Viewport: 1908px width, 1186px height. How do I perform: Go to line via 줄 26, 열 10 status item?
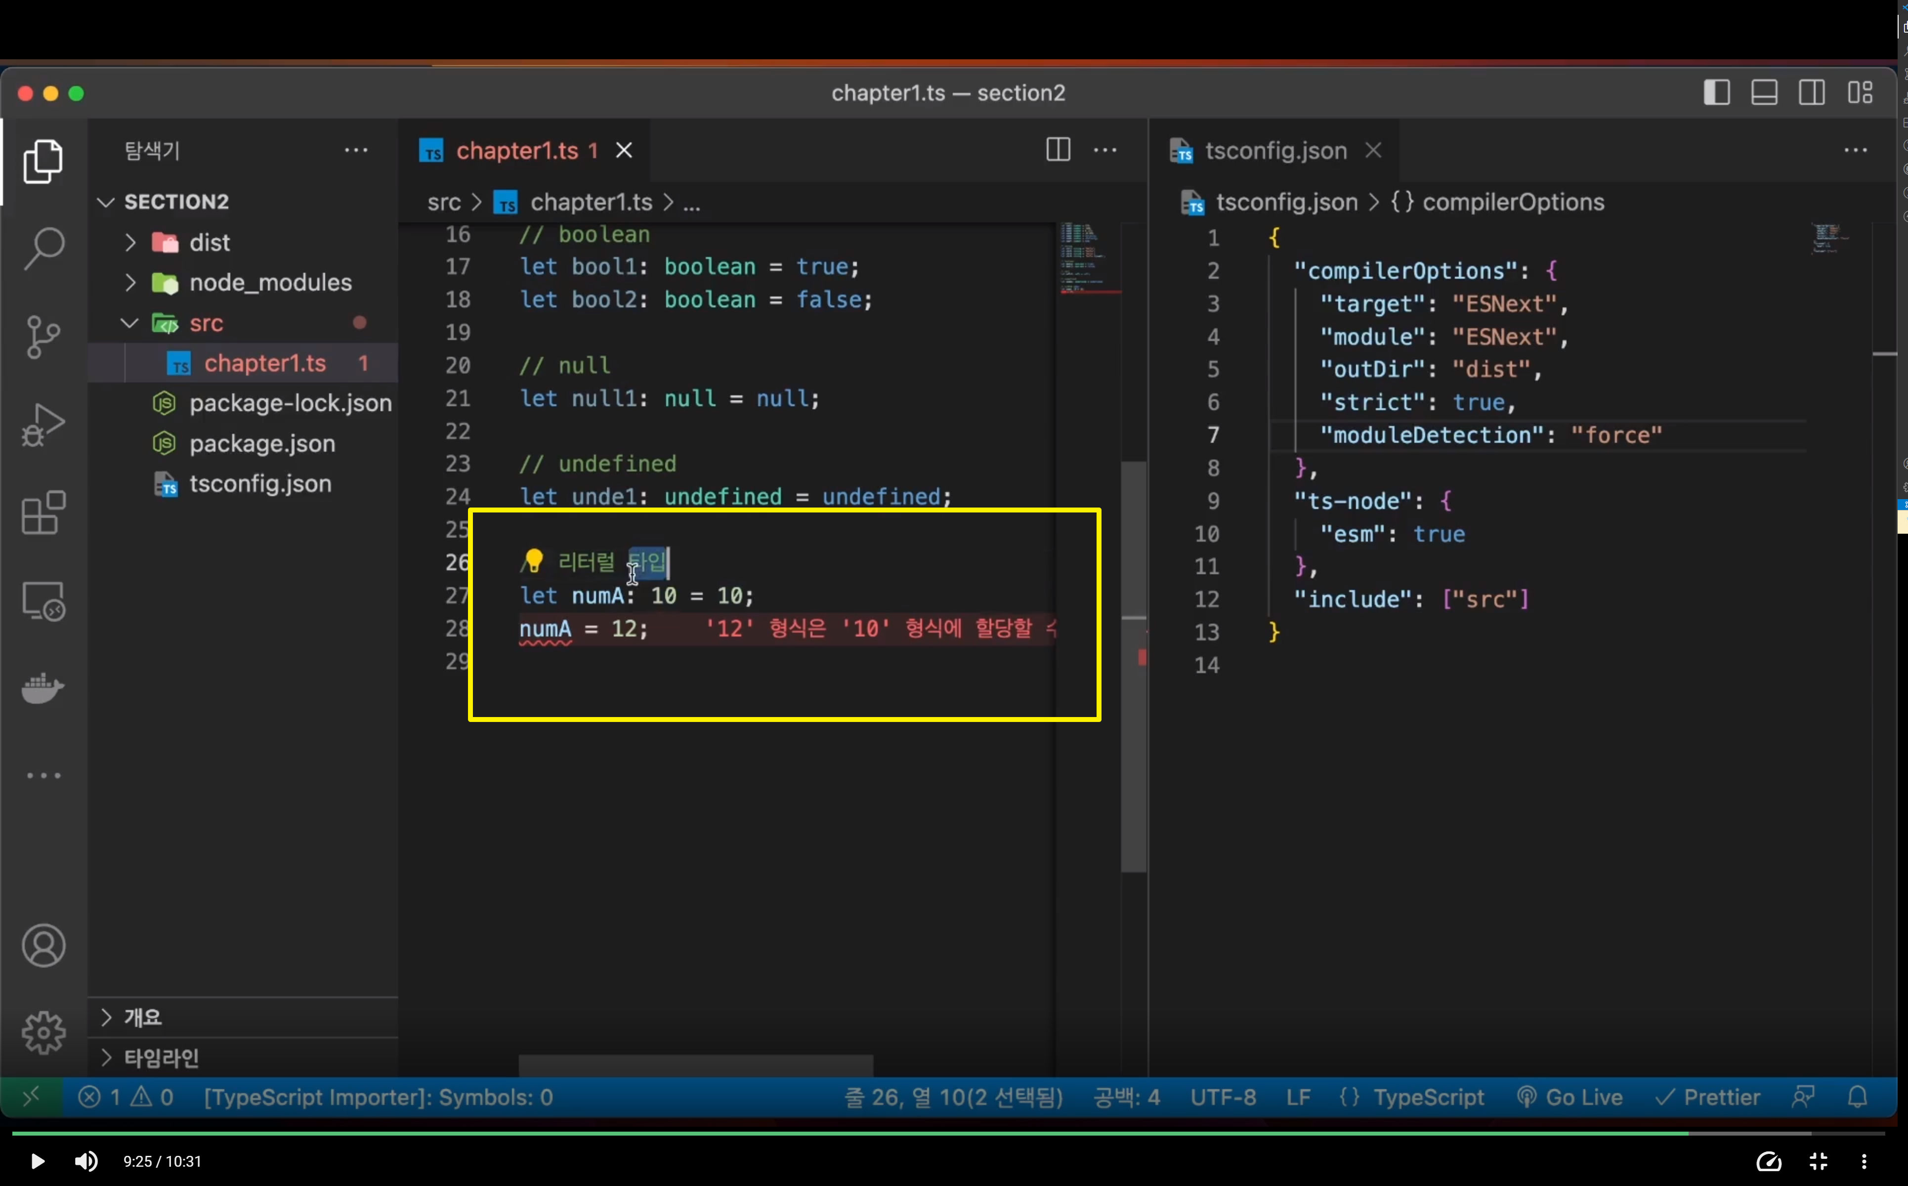point(954,1097)
